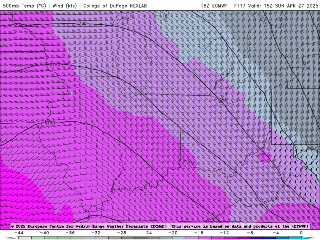Click the -12 colorbar tick label
The height and width of the screenshot is (240, 320).
224,233
